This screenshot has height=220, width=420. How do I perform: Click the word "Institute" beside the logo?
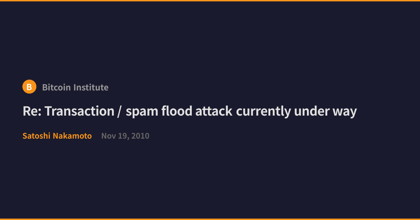[92, 87]
